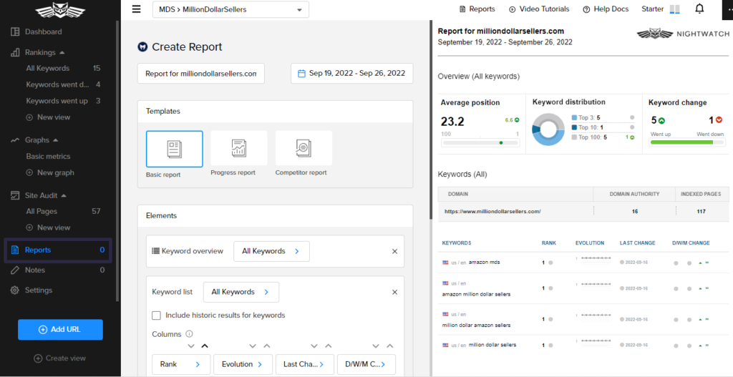
Task: Expand the Evolution column options
Action: [x=243, y=364]
